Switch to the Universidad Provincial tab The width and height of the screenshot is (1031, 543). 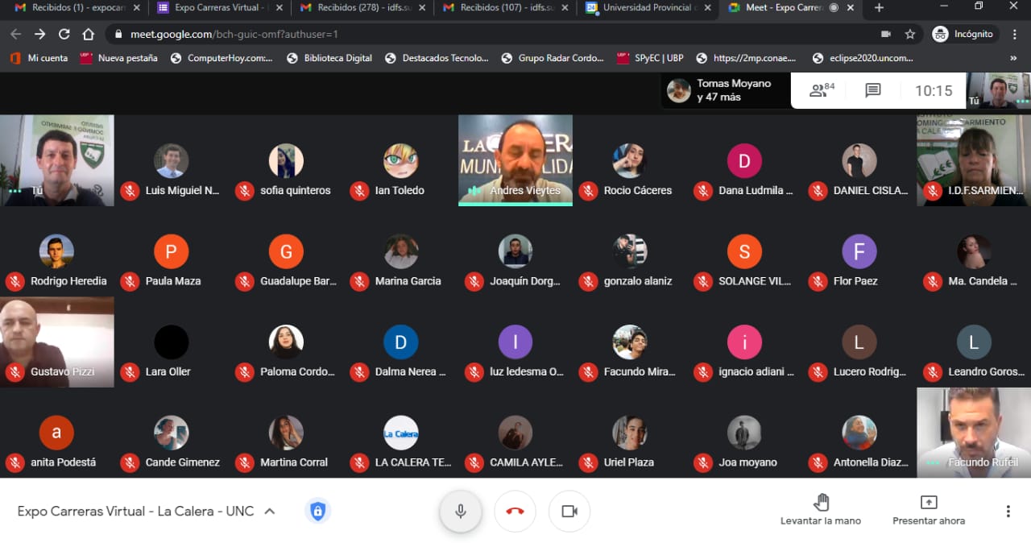(x=649, y=8)
